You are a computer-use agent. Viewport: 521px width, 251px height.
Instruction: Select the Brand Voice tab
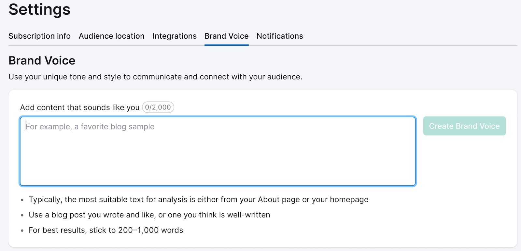pyautogui.click(x=226, y=36)
